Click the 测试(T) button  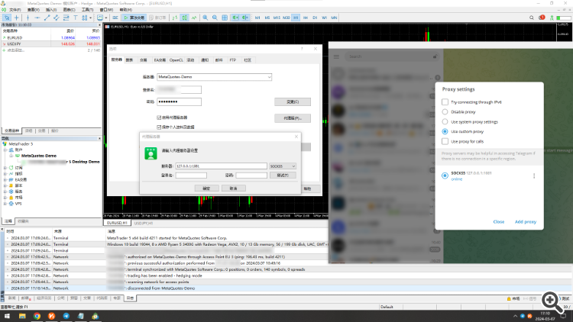pyautogui.click(x=283, y=175)
